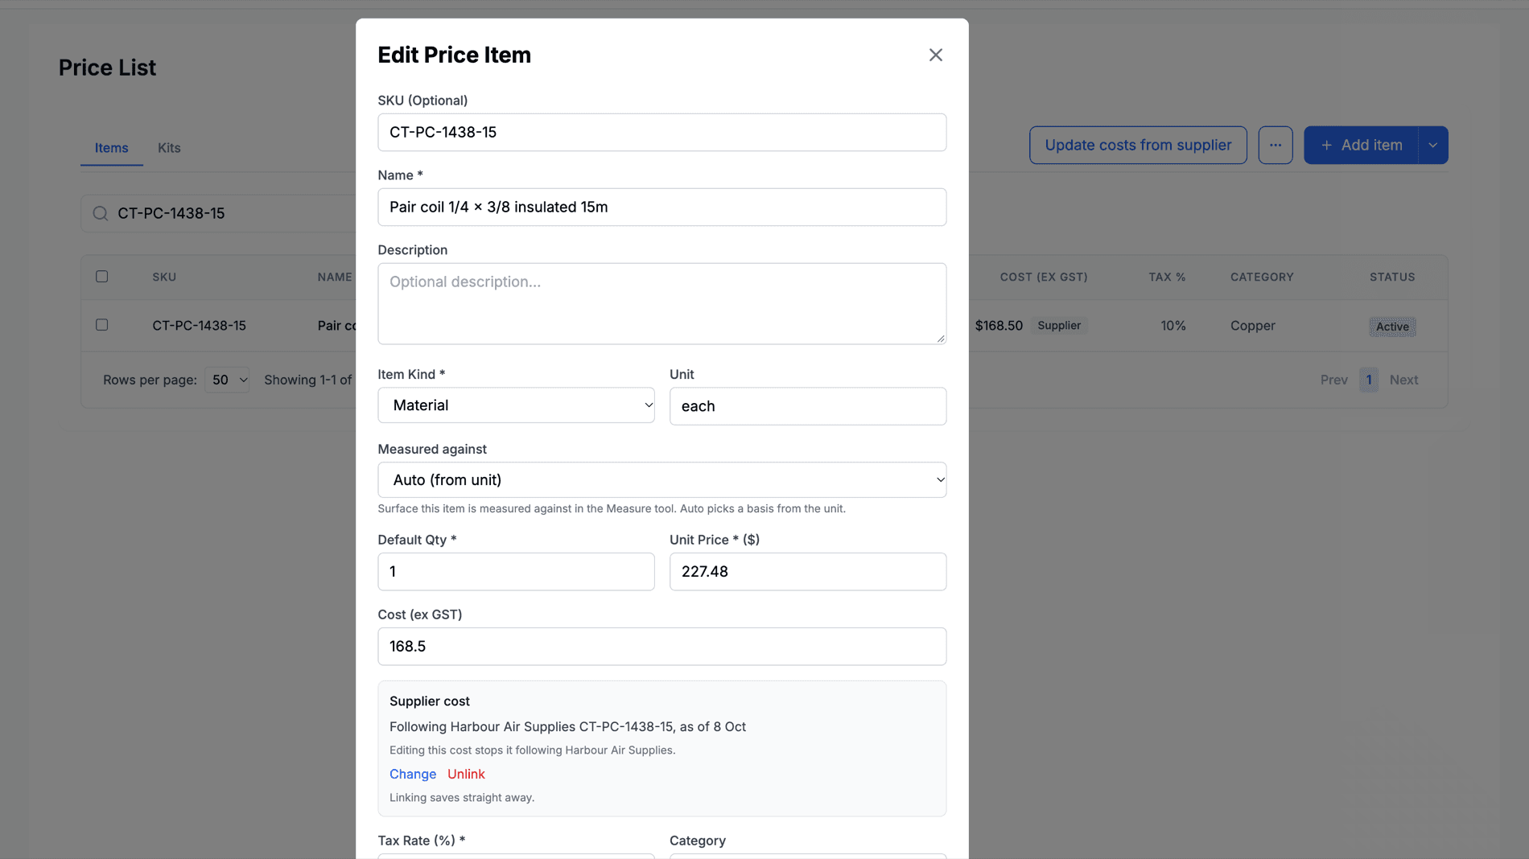Open the Item Kind dropdown
This screenshot has width=1529, height=859.
point(516,405)
